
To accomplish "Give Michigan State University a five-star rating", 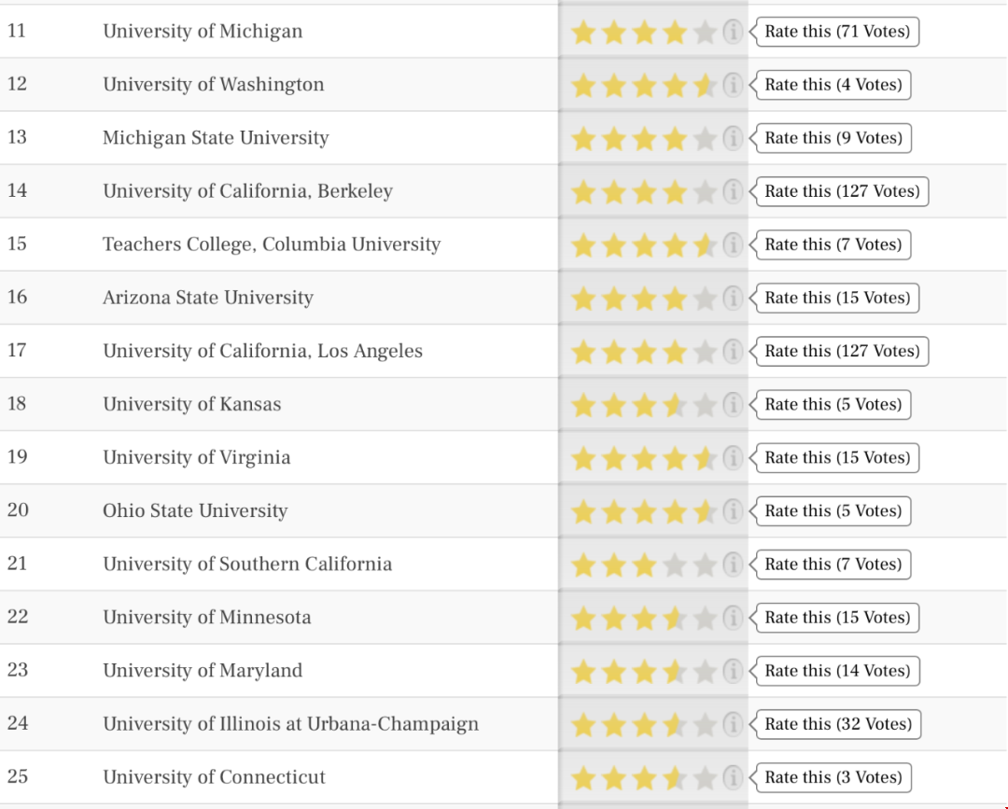I will pyautogui.click(x=706, y=138).
